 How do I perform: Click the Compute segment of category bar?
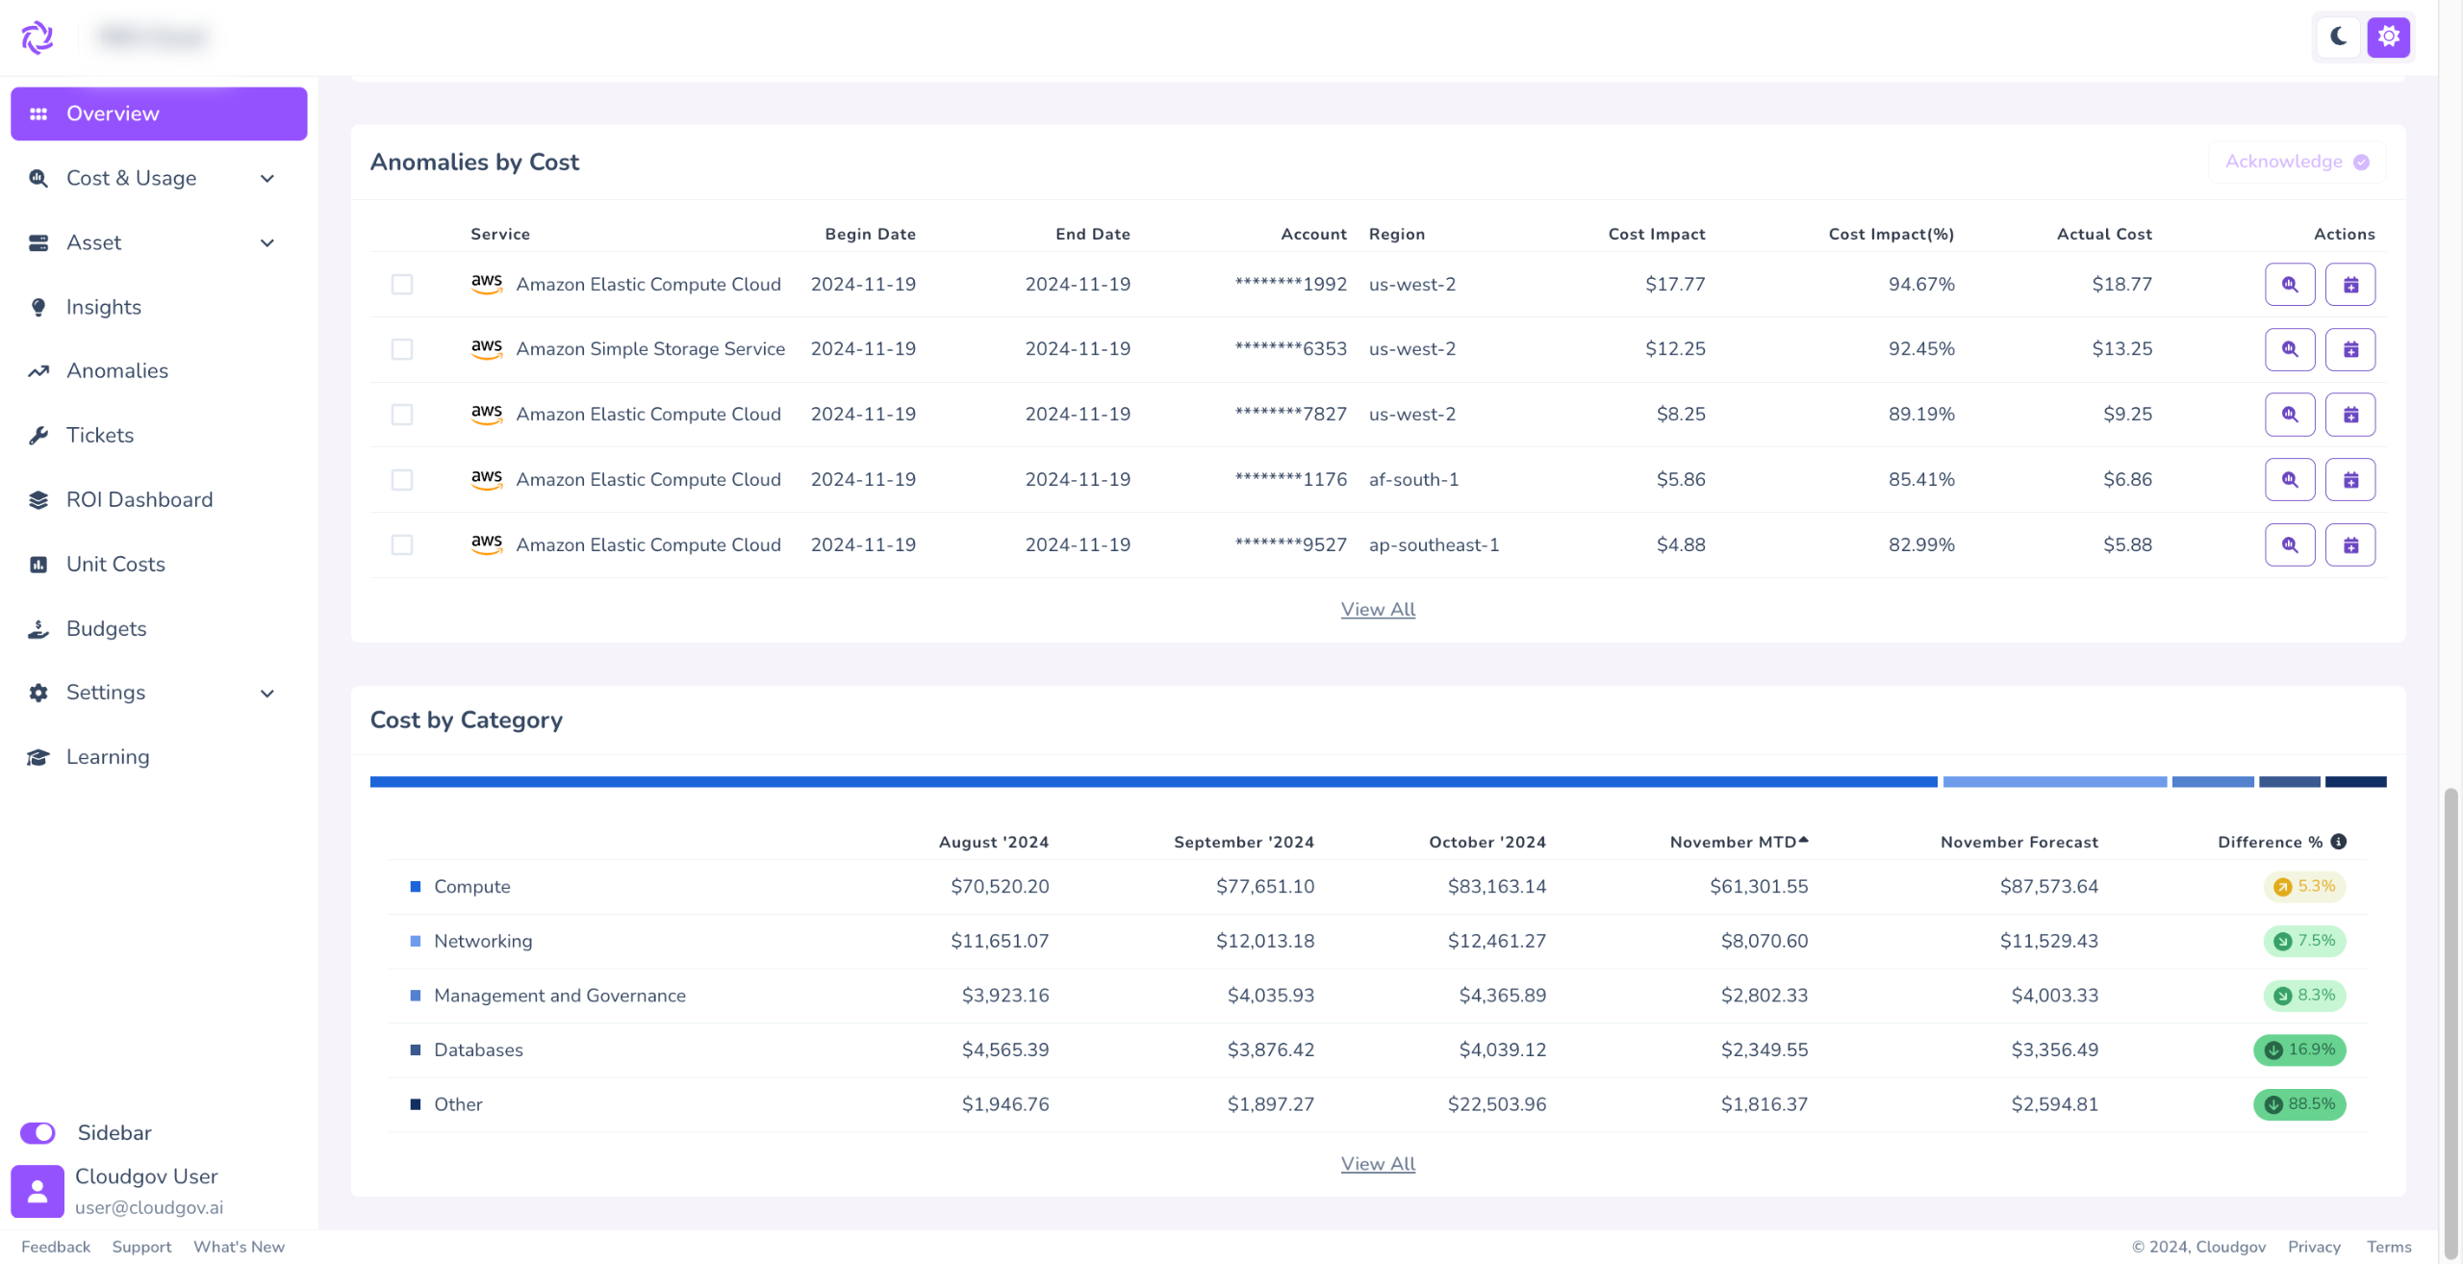tap(1153, 782)
